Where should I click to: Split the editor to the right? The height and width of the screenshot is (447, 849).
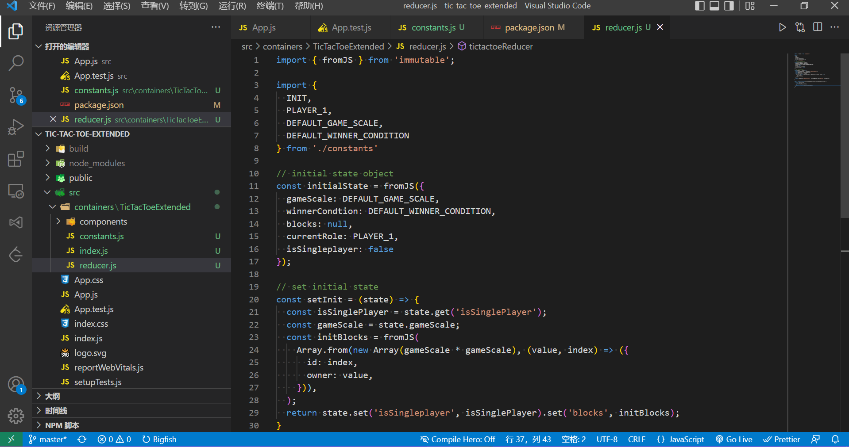(x=818, y=27)
